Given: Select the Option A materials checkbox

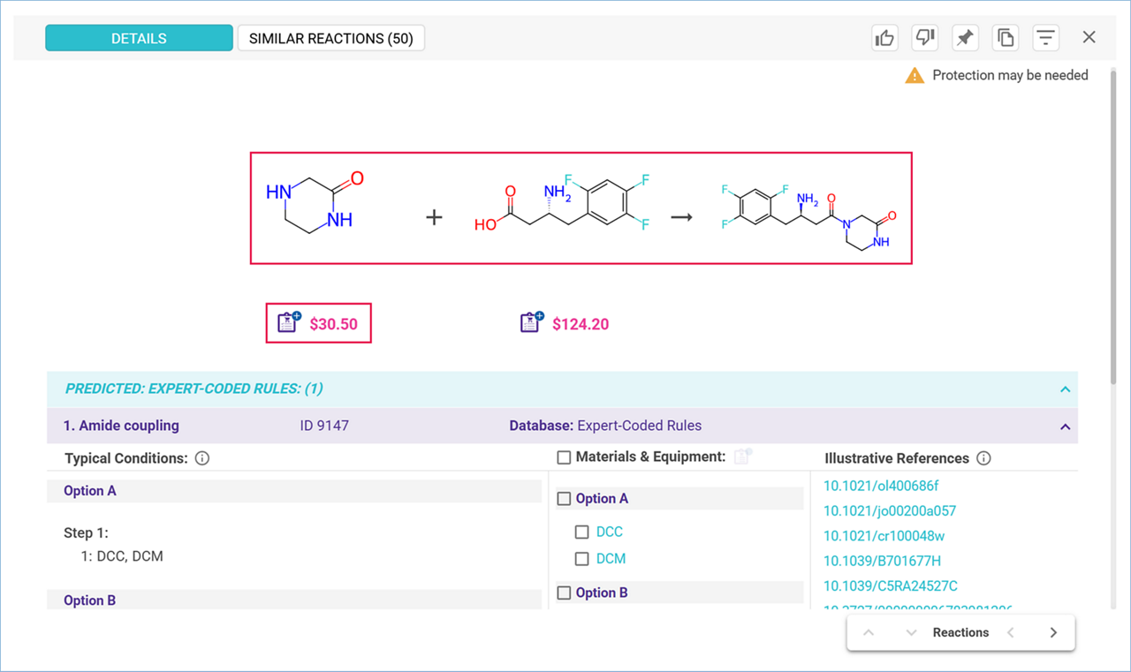Looking at the screenshot, I should click(x=564, y=499).
